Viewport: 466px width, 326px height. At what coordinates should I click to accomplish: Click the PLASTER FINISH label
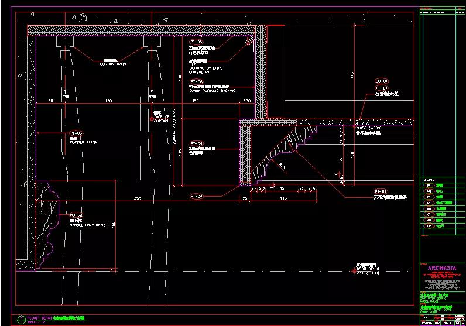[x=83, y=143]
